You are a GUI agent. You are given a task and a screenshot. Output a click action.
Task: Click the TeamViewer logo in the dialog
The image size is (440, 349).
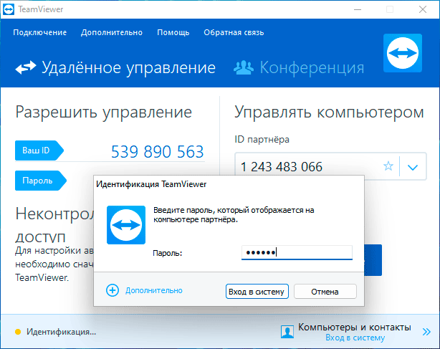point(126,225)
